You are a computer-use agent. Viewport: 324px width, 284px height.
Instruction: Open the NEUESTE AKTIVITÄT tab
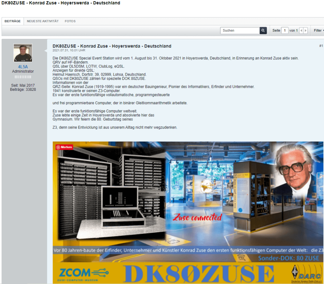pos(42,21)
